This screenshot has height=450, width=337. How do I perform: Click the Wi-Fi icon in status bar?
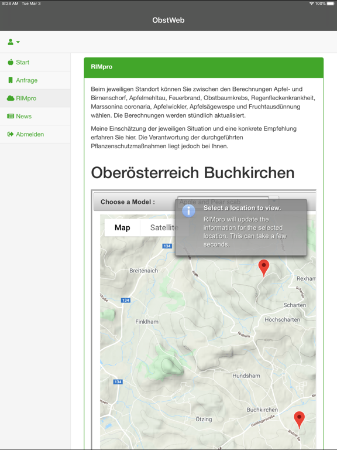311,4
